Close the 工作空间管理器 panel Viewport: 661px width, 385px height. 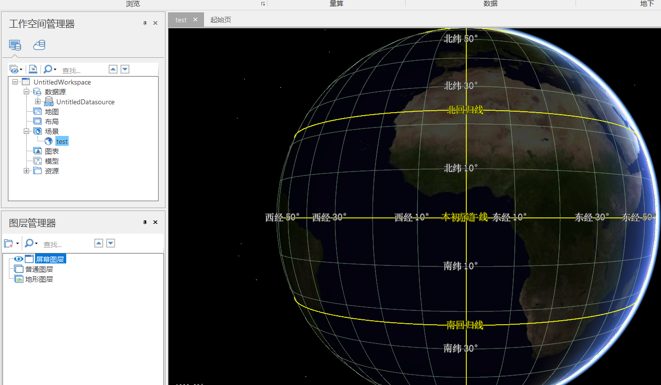(x=155, y=23)
